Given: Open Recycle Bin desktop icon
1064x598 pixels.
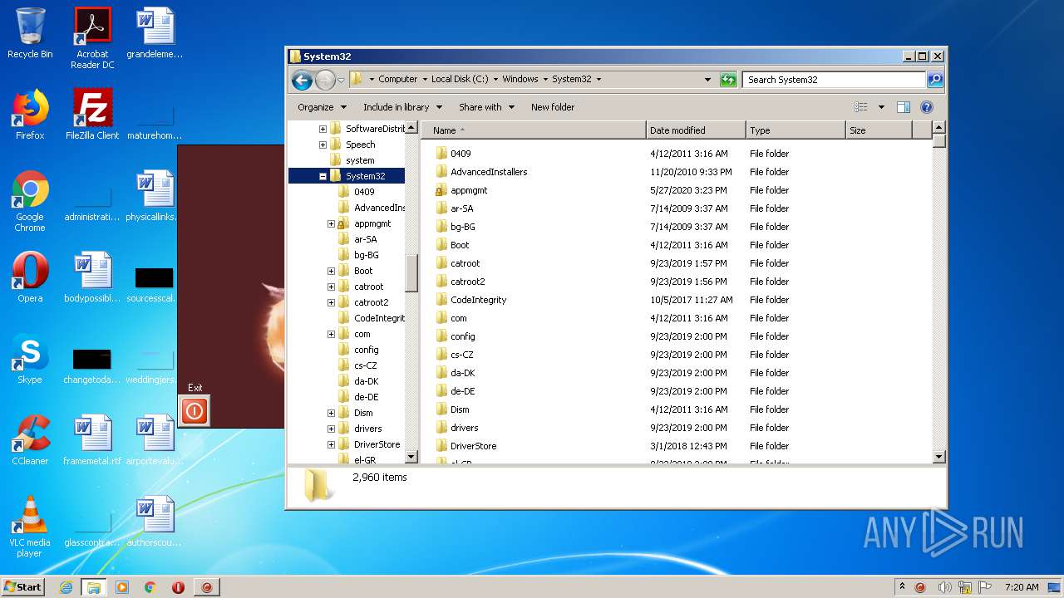Looking at the screenshot, I should coord(30,34).
